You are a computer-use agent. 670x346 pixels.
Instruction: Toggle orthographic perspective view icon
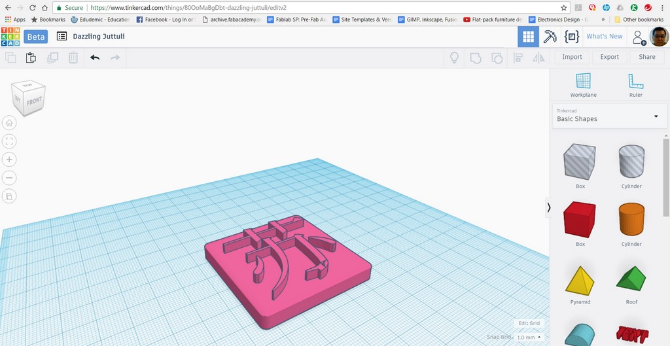pos(9,196)
